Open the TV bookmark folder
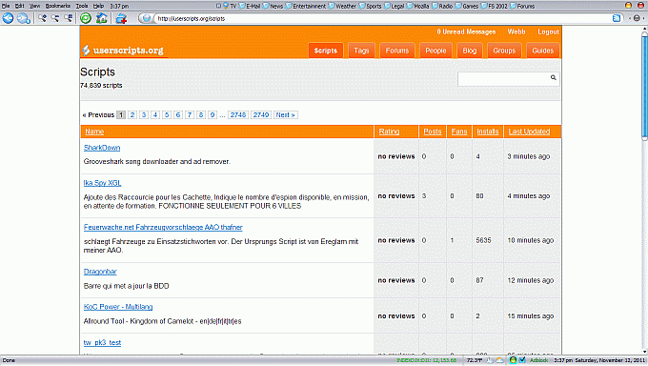Viewport: 648px width, 366px height. [x=231, y=6]
